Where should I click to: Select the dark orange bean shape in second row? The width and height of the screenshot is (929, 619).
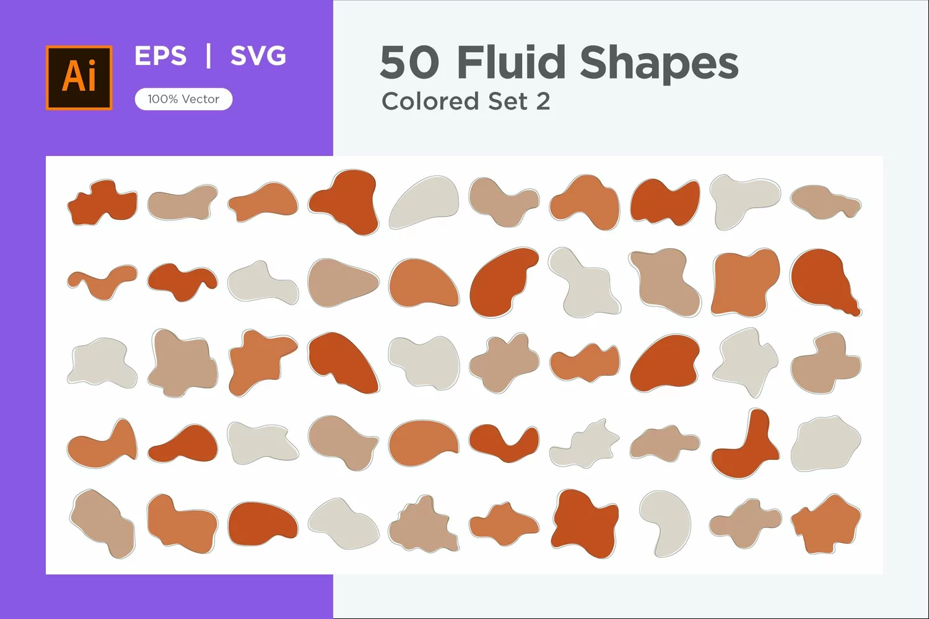tap(504, 282)
